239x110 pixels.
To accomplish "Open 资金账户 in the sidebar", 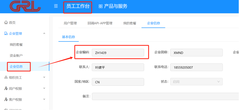I will [16, 56].
